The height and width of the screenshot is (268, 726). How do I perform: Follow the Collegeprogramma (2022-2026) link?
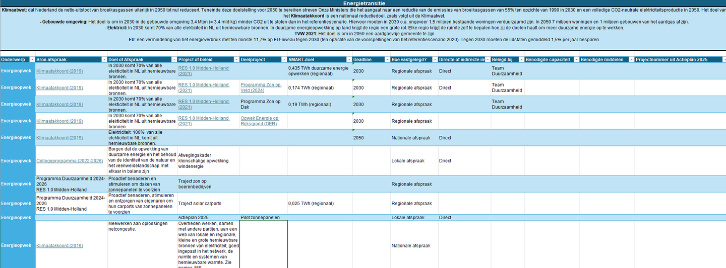(70, 161)
